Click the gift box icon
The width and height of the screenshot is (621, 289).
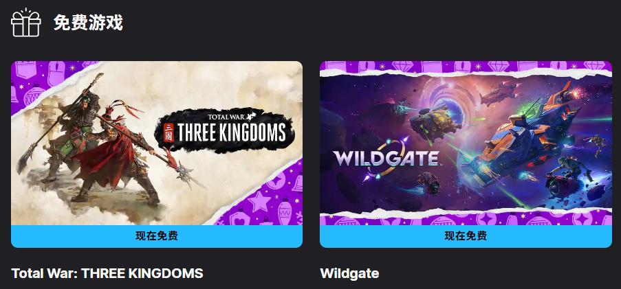[25, 23]
